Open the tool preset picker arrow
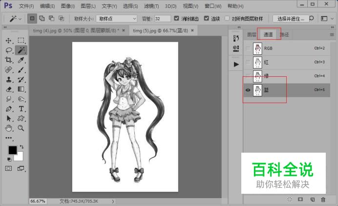The image size is (338, 206). click(20, 19)
